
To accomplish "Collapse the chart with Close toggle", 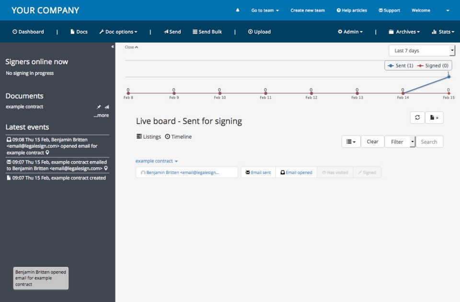I will (x=131, y=47).
